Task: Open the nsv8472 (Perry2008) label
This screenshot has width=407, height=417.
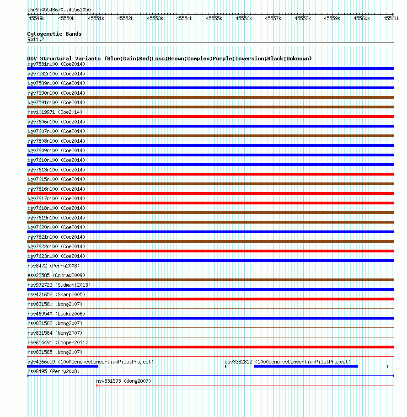Action: click(x=54, y=266)
